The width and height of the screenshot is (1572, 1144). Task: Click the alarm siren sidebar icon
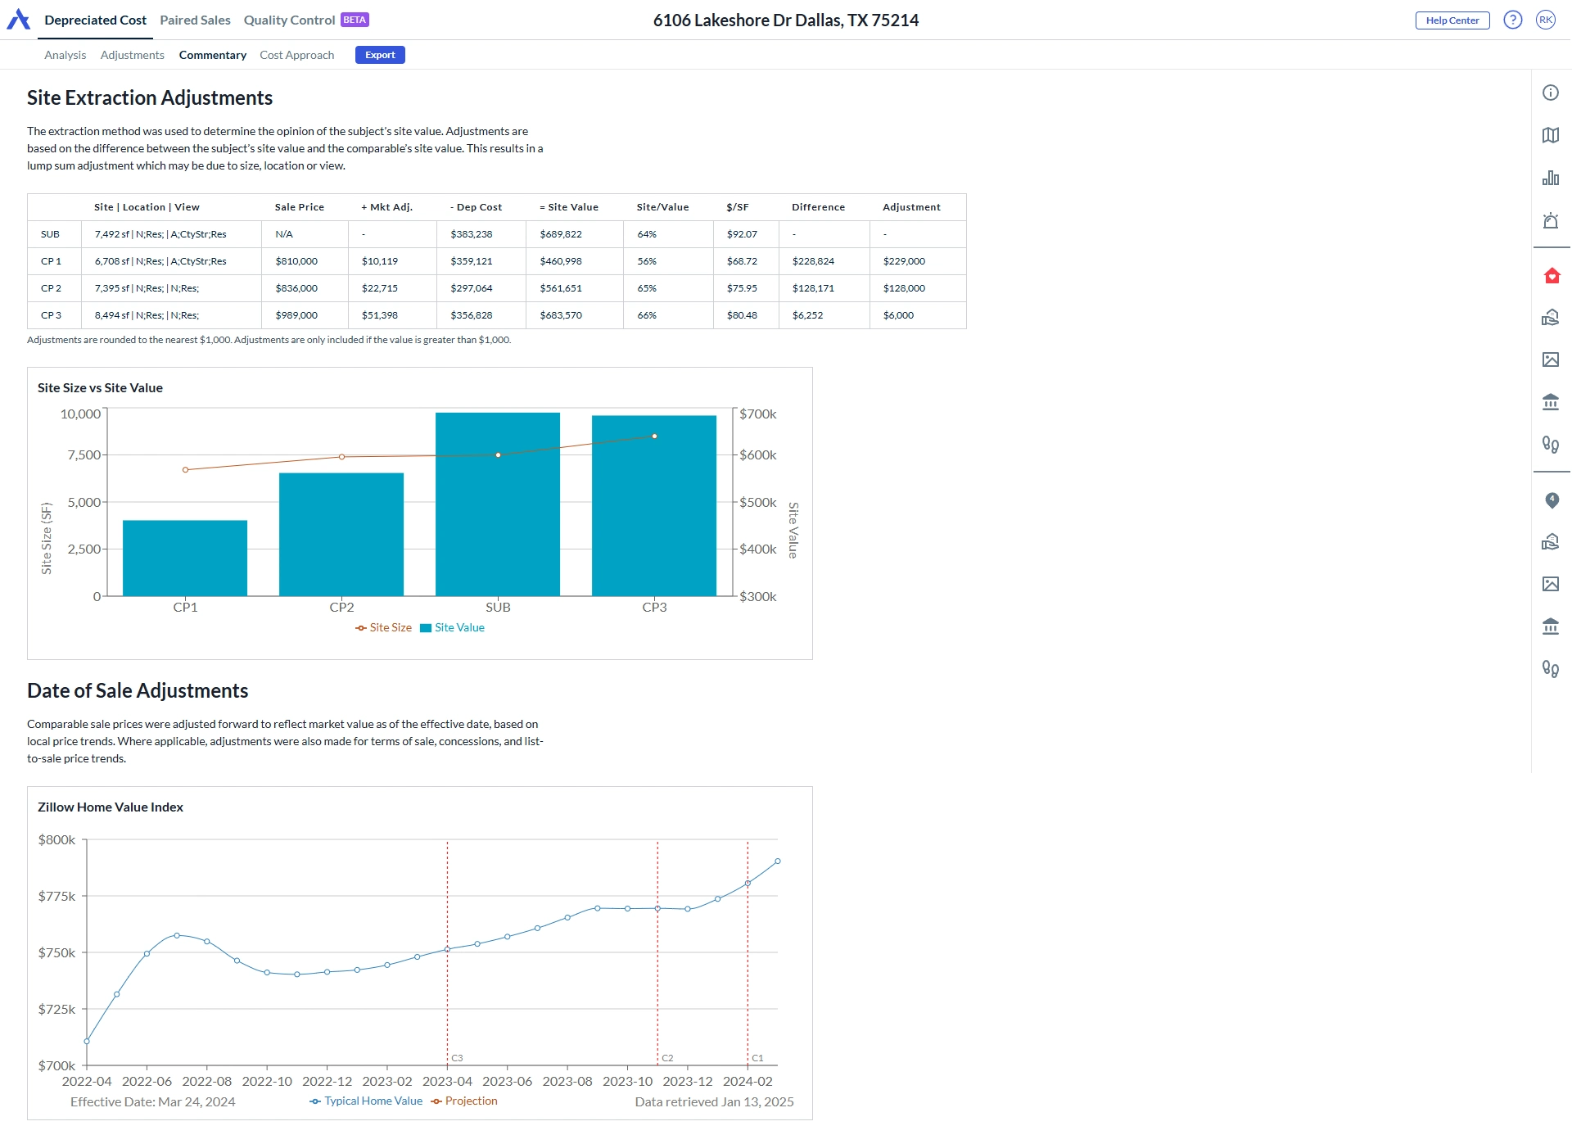1550,220
